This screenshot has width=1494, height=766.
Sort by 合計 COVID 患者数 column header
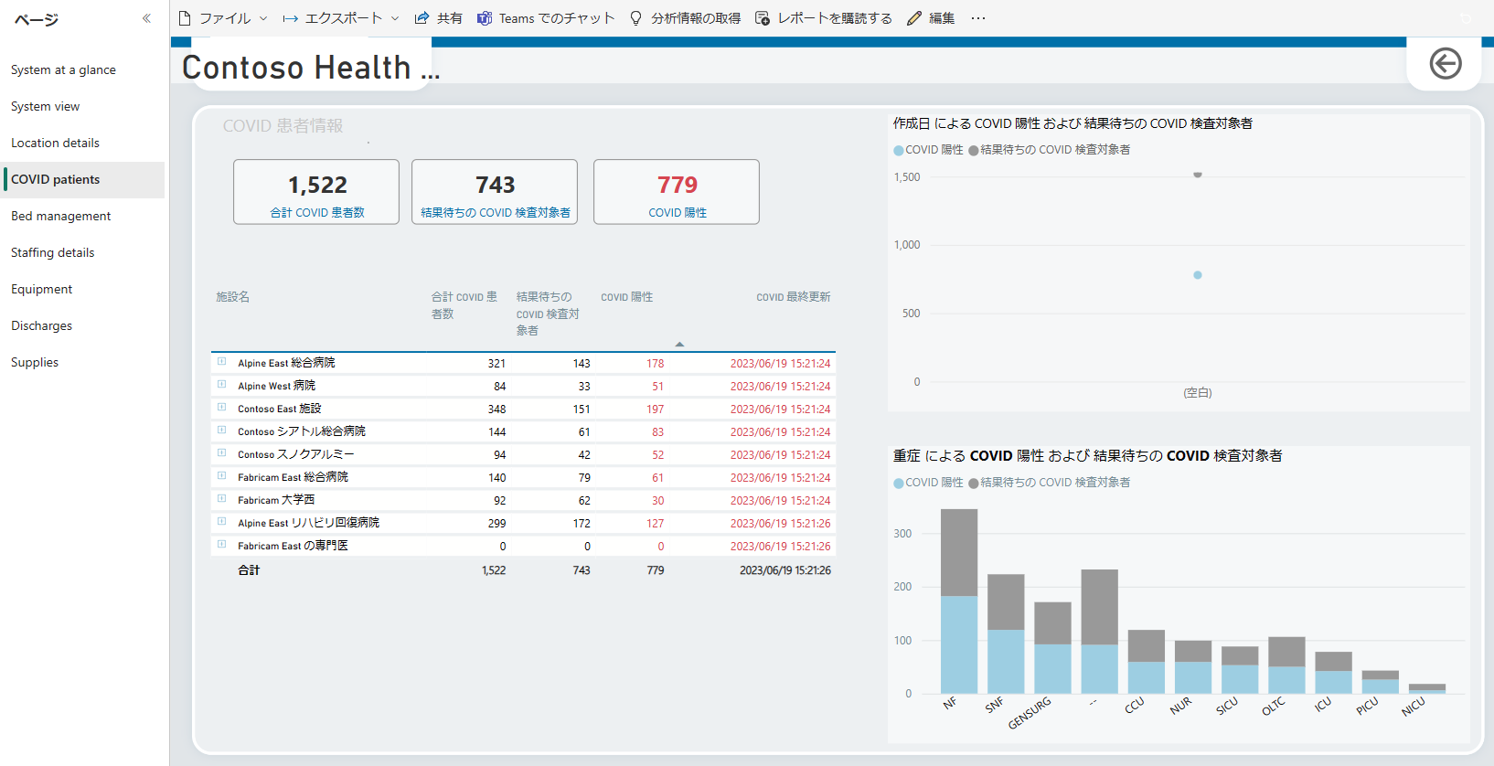[x=464, y=305]
